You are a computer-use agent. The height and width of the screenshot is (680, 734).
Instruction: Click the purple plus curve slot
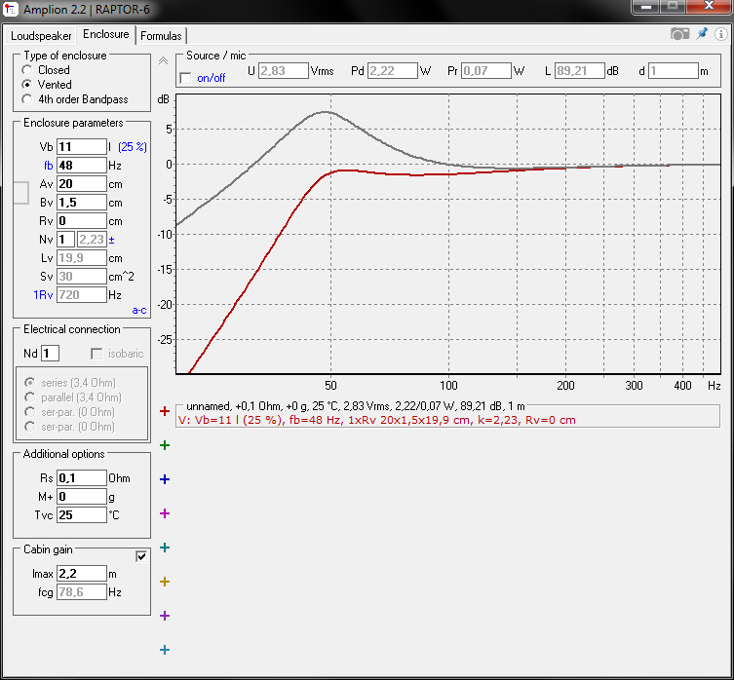[x=165, y=616]
